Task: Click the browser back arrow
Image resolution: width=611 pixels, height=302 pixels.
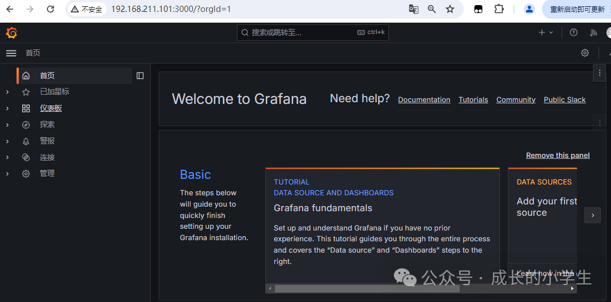Action: point(10,9)
